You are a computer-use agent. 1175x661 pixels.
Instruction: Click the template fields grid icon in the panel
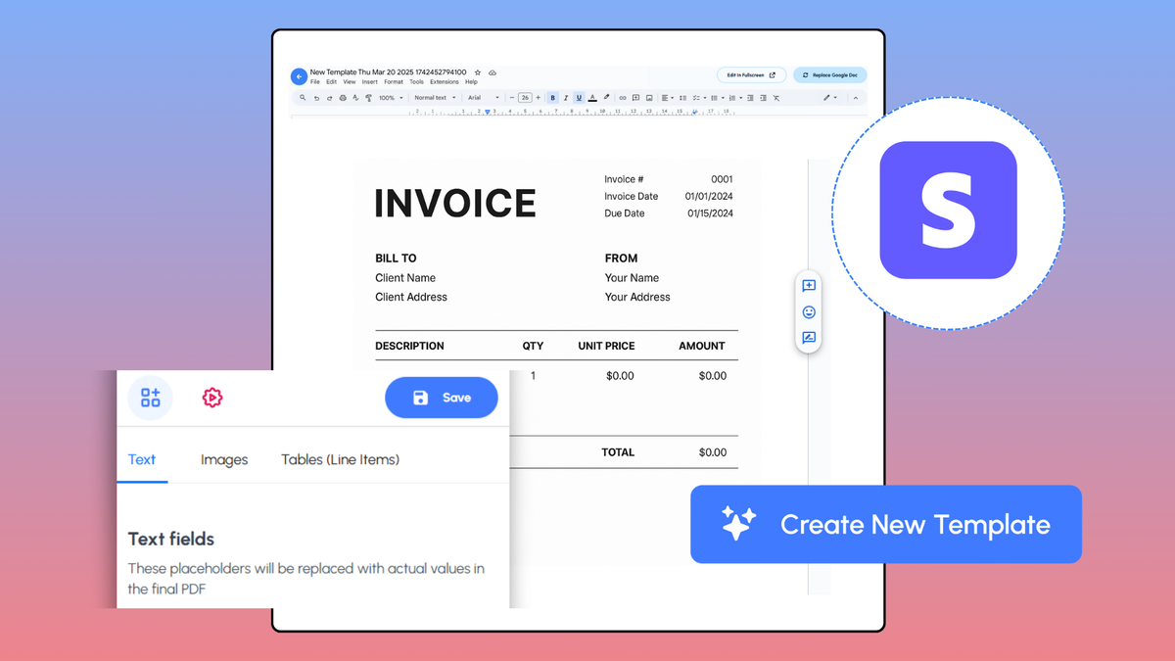149,398
